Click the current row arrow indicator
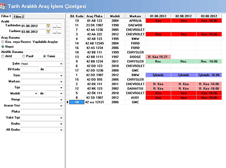The image size is (226, 168). point(68,102)
